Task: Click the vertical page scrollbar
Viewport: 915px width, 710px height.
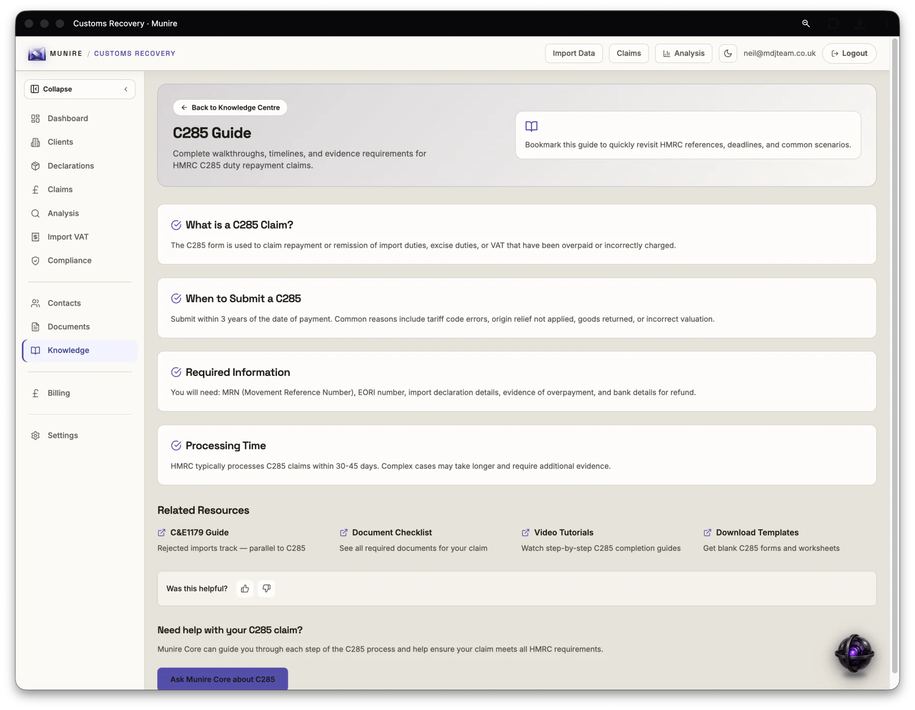Action: pos(895,356)
